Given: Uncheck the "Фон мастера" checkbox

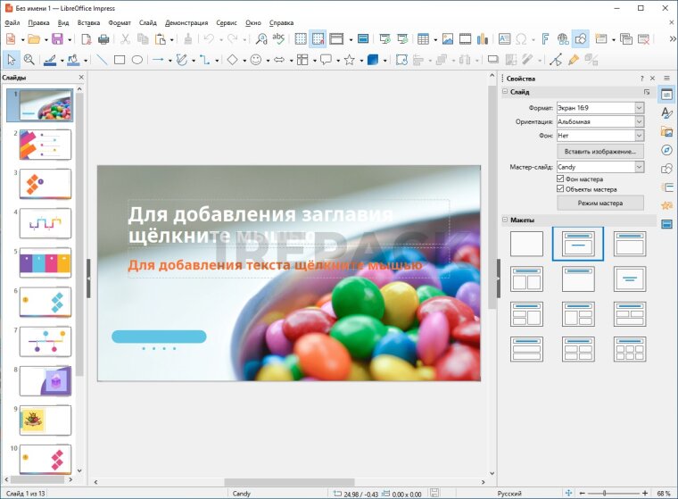Looking at the screenshot, I should coord(560,179).
